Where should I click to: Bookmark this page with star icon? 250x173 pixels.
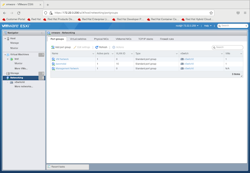(211, 13)
